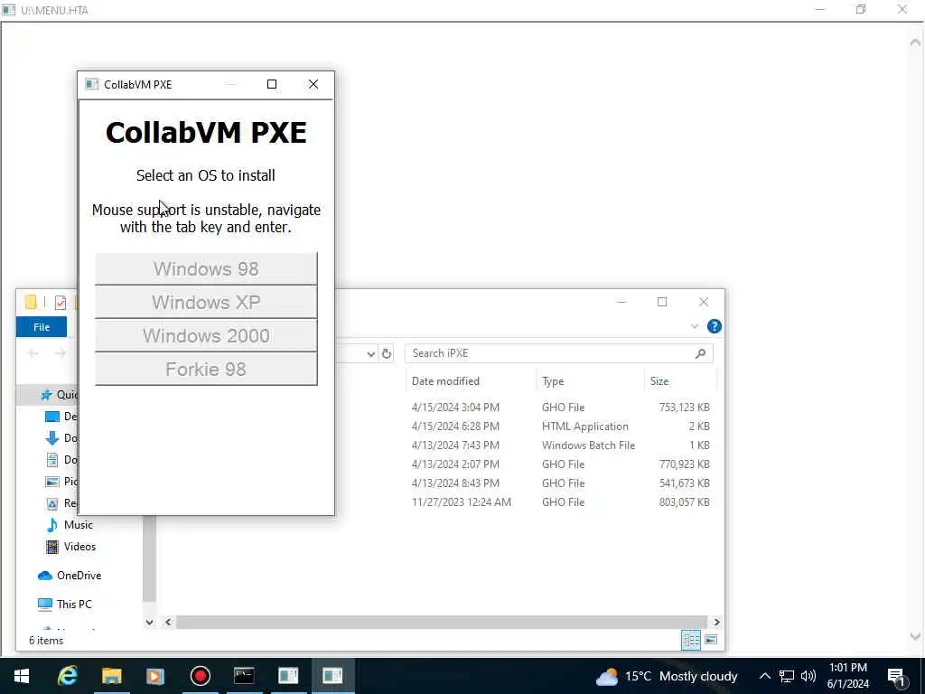The width and height of the screenshot is (925, 694).
Task: Sort by Date modified column
Action: pyautogui.click(x=445, y=381)
